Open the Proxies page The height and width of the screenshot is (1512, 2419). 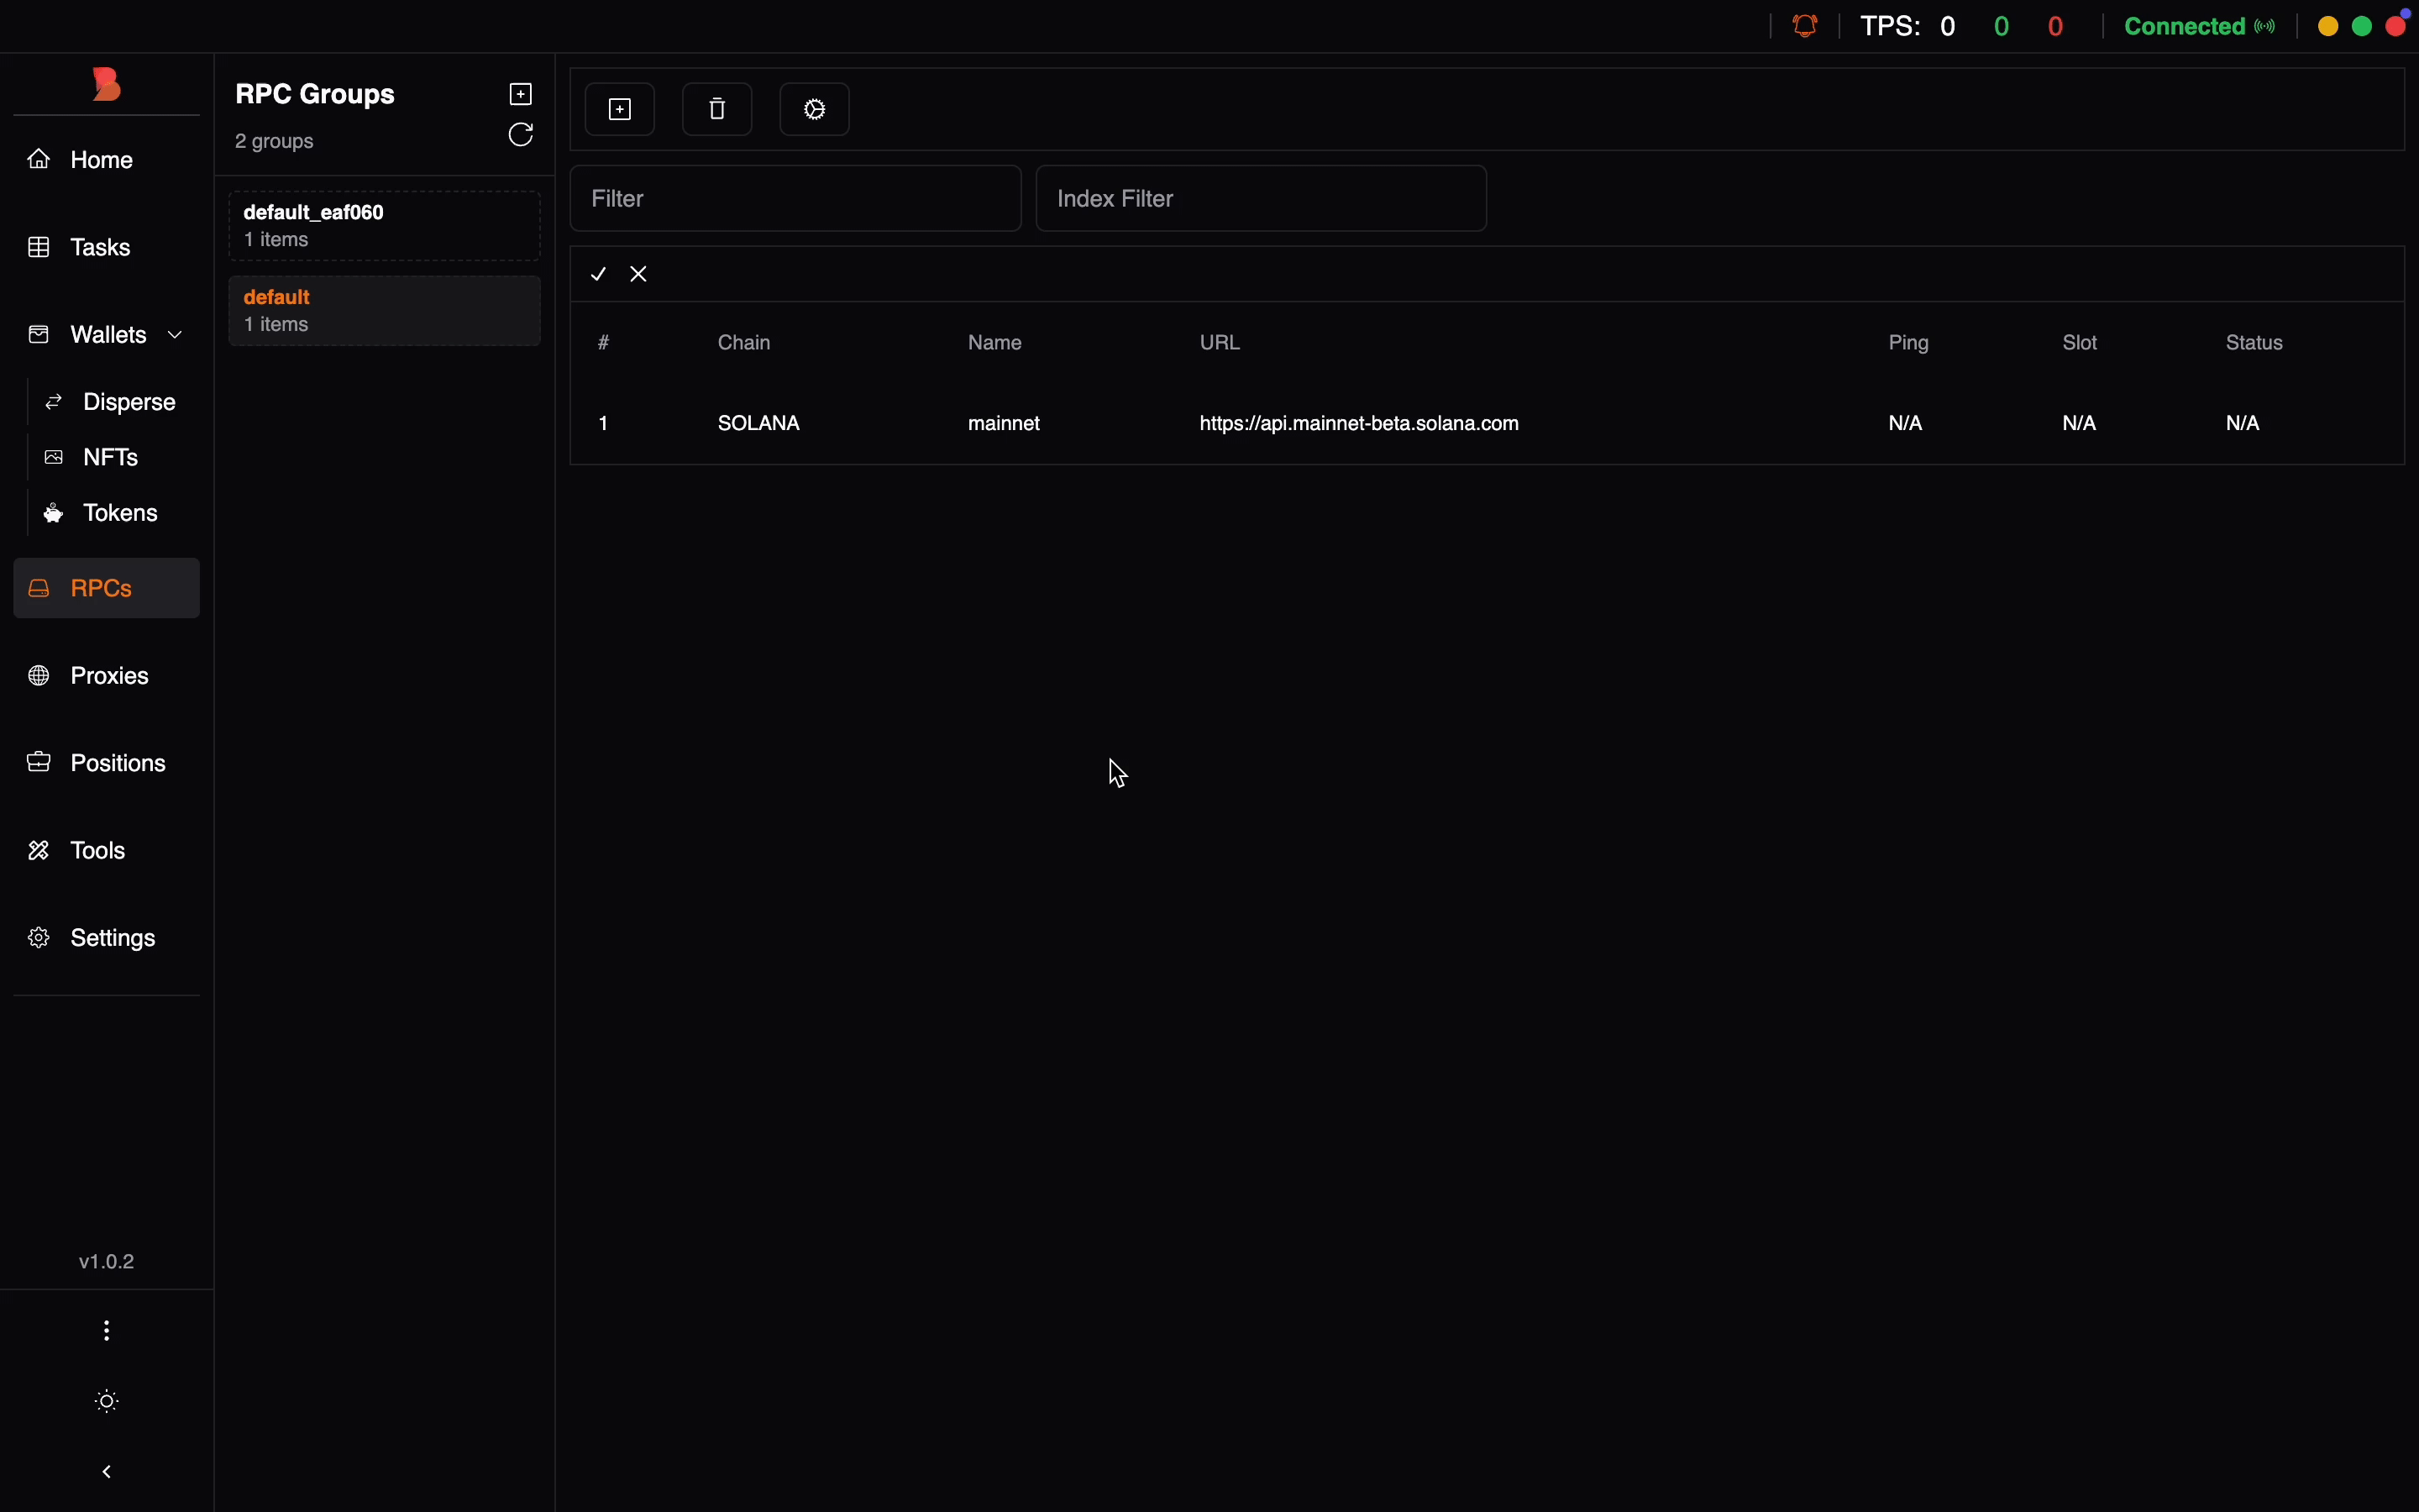(109, 676)
